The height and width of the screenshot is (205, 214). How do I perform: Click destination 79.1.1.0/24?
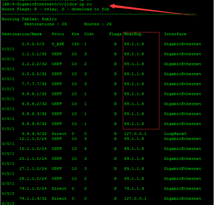point(33,188)
